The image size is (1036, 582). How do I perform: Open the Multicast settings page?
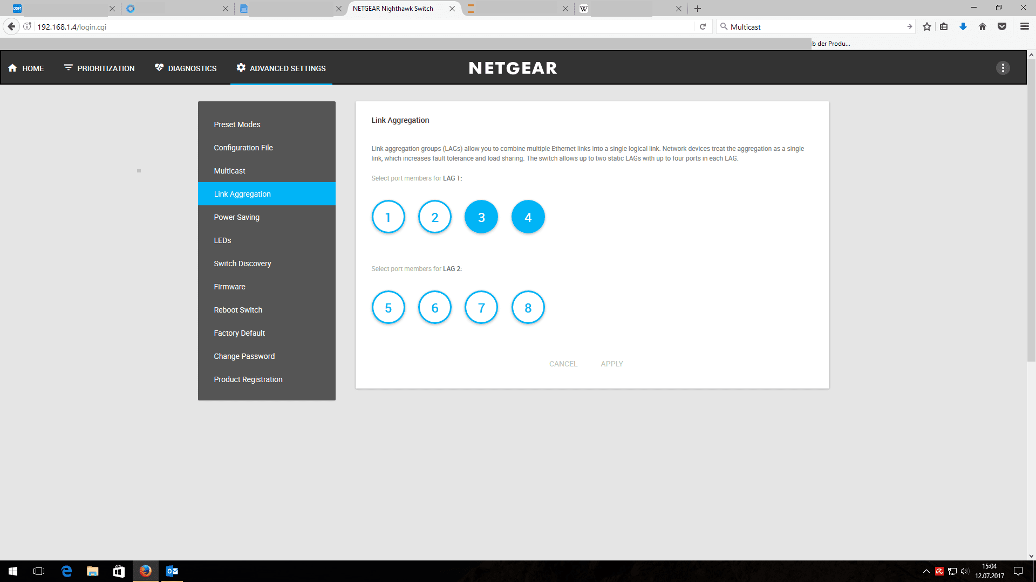click(267, 171)
